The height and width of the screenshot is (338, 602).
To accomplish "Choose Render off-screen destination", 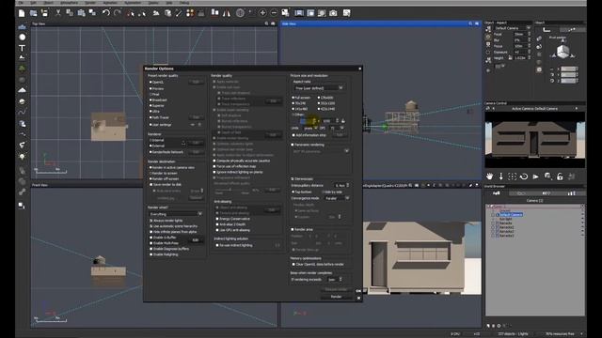I will coord(164,179).
